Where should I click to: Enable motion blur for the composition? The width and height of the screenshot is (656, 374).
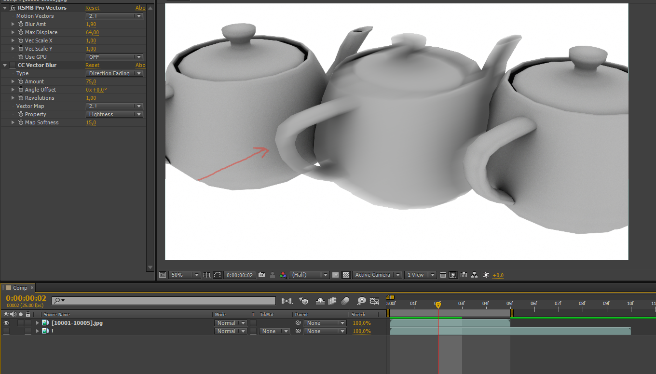(x=345, y=301)
